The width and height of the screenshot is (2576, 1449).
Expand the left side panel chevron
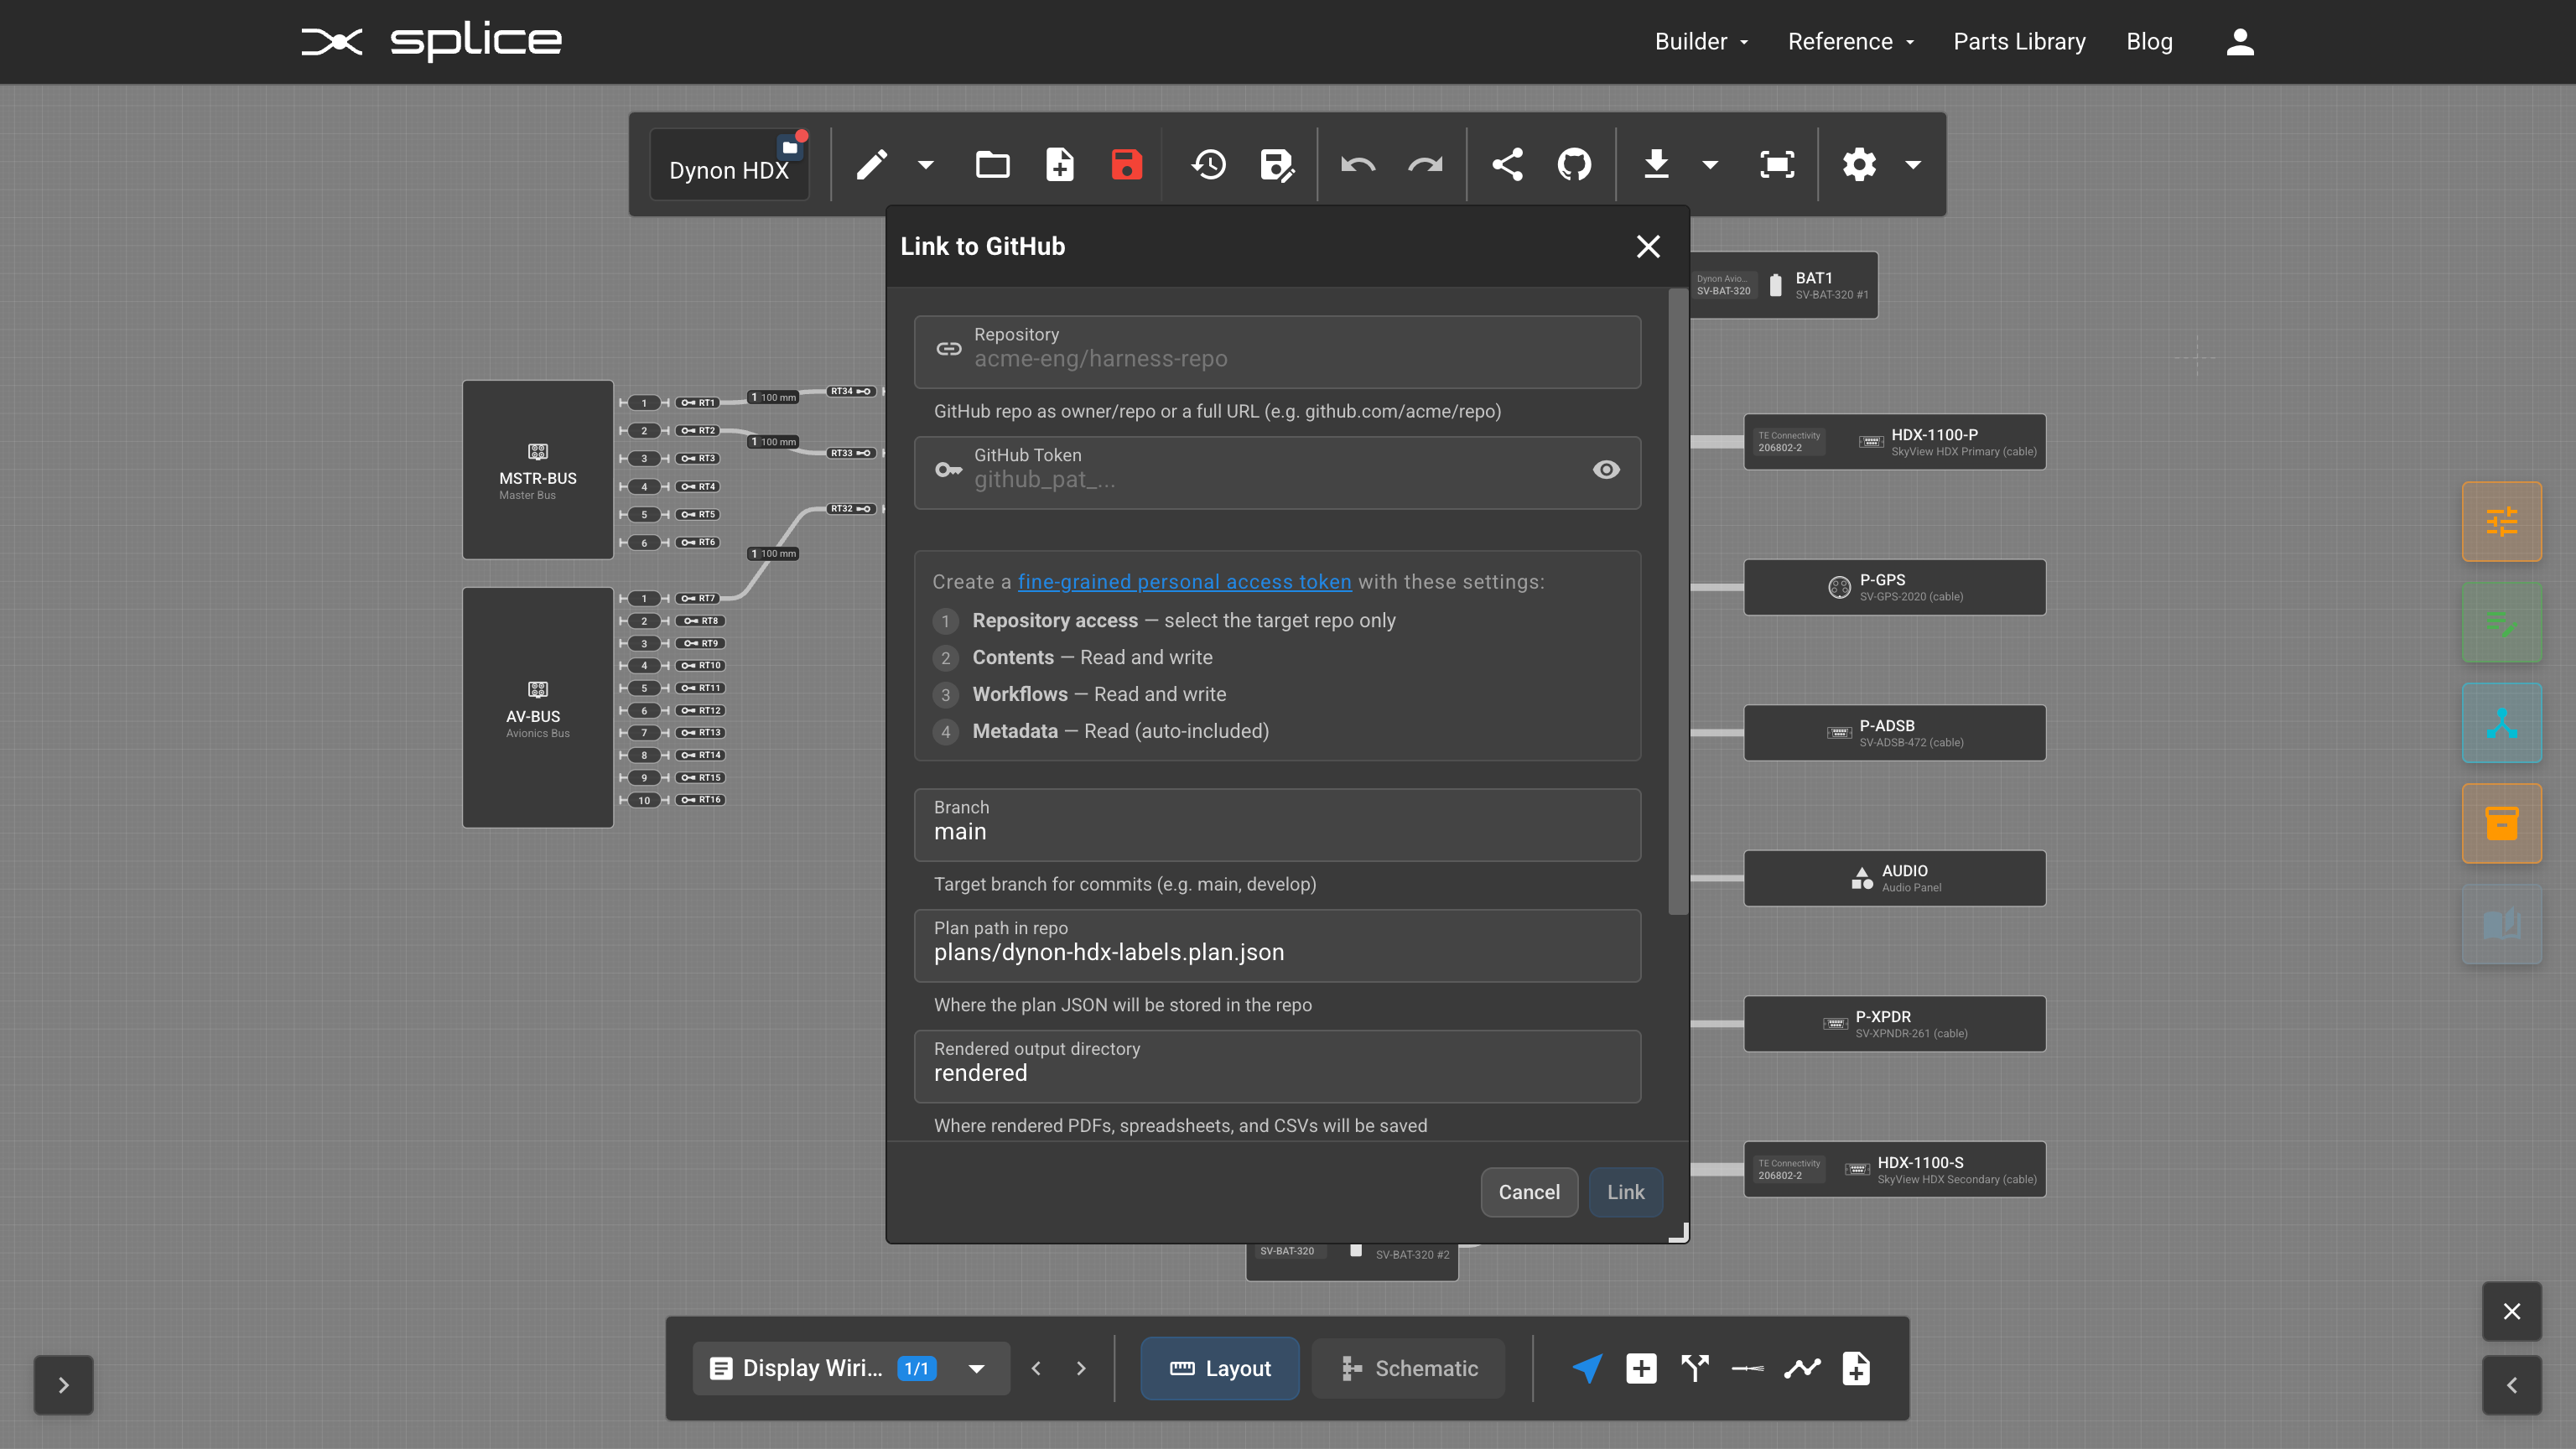[x=63, y=1384]
